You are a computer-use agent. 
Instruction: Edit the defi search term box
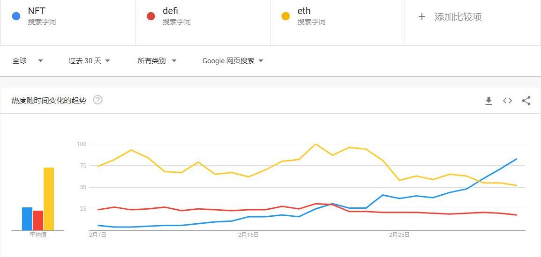pyautogui.click(x=170, y=11)
